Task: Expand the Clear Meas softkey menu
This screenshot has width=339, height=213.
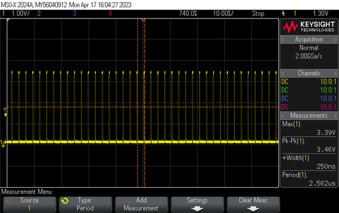Action: click(x=253, y=204)
